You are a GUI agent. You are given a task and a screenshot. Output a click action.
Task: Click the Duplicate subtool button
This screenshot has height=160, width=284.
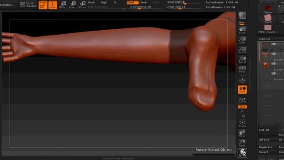[268, 147]
